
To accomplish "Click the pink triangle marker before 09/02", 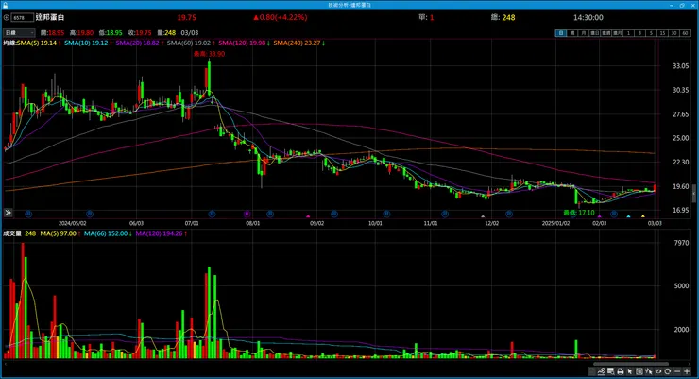I will click(x=308, y=216).
